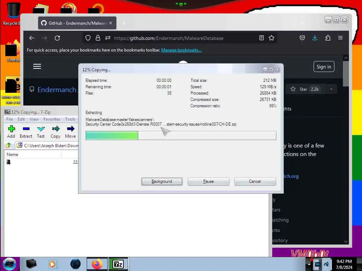Open the 7-Zip Favorites menu
362x271 pixels.
click(52, 119)
